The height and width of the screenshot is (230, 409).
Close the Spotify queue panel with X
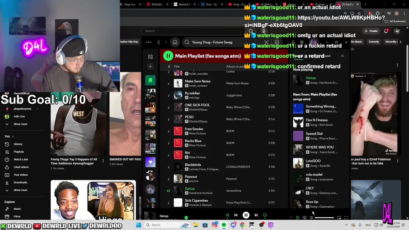click(343, 56)
